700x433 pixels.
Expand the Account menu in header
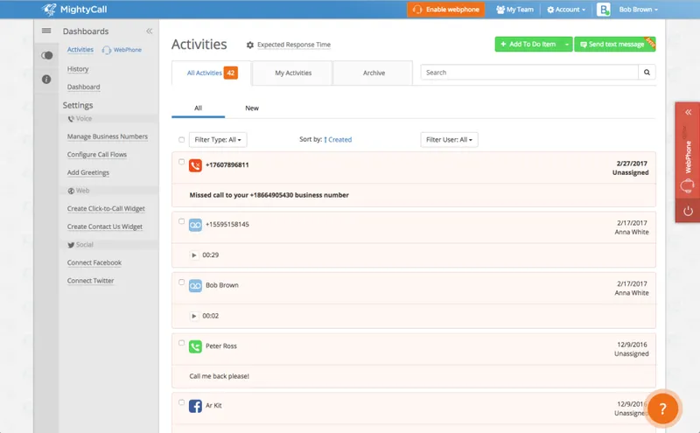[x=566, y=10]
